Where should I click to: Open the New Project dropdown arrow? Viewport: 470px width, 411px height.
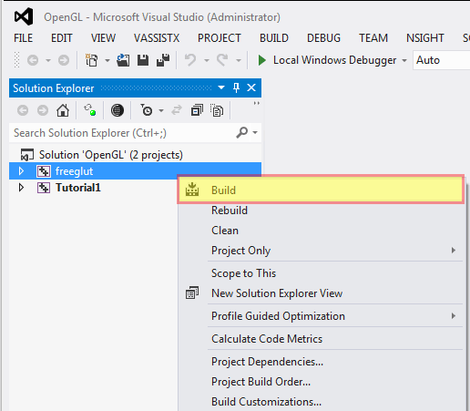pos(107,60)
